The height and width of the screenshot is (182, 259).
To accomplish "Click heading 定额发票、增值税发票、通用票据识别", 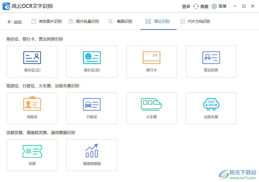I will 41,133.
